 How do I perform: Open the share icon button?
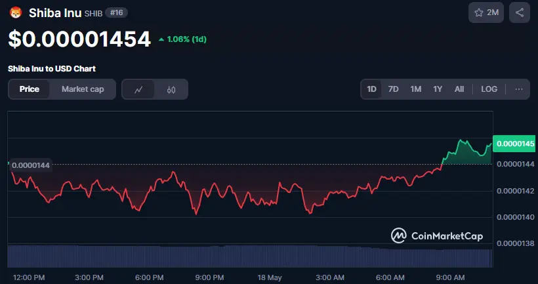[x=520, y=12]
